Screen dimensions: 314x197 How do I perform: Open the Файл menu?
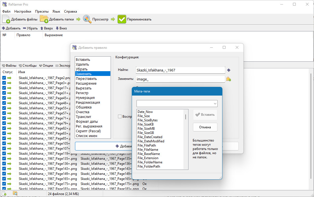(6, 11)
